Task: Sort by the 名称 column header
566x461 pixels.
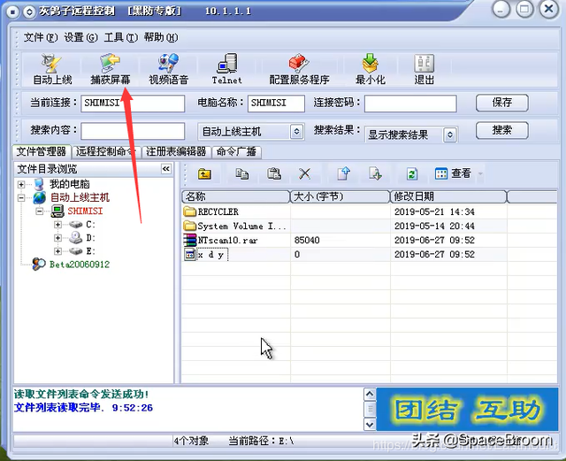Action: pos(236,196)
